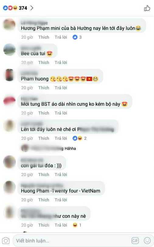Open the profile picture of the first commenter
154x247 pixels.
[9, 25]
